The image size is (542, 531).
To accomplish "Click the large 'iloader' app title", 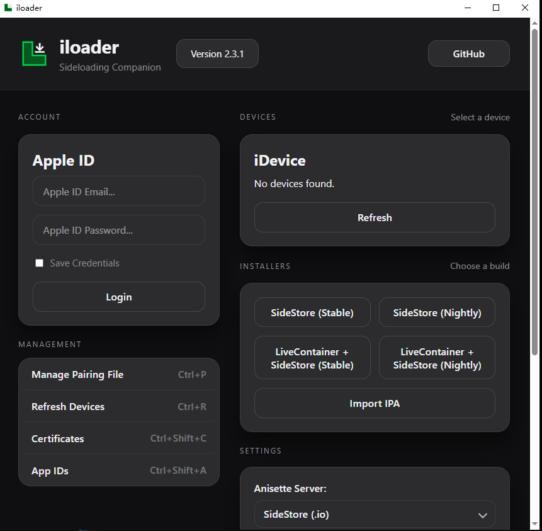I will point(89,47).
